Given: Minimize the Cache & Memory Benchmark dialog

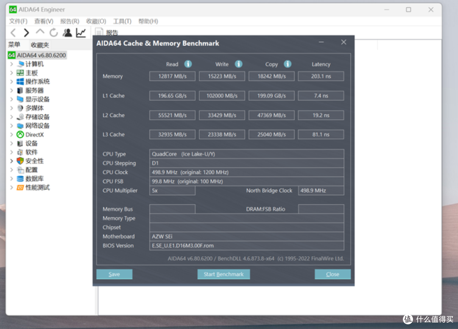Looking at the screenshot, I should click(x=321, y=43).
